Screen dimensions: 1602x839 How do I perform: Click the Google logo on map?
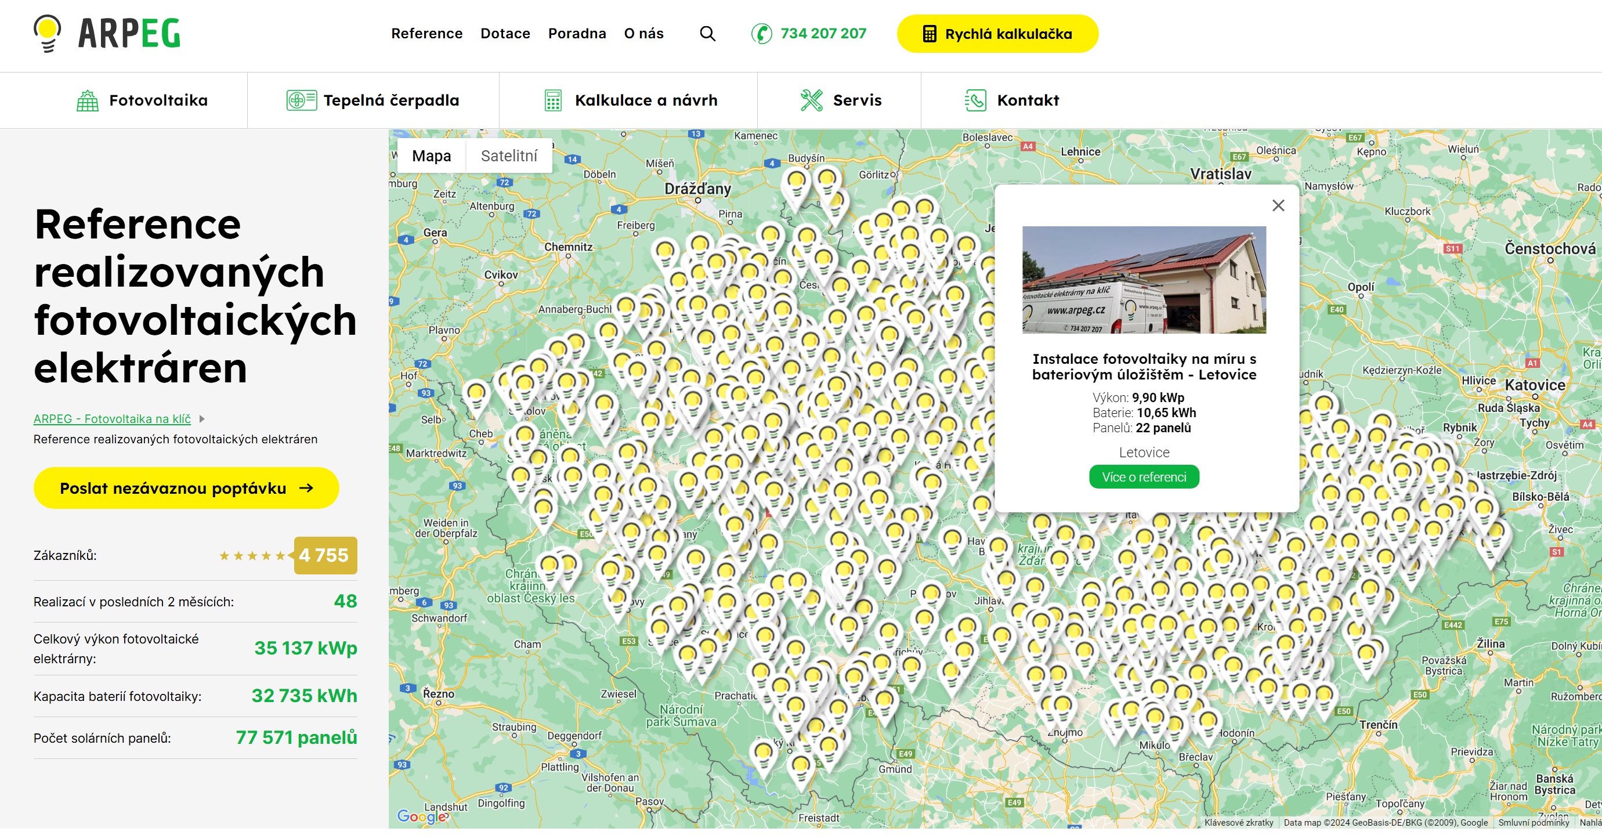422,815
